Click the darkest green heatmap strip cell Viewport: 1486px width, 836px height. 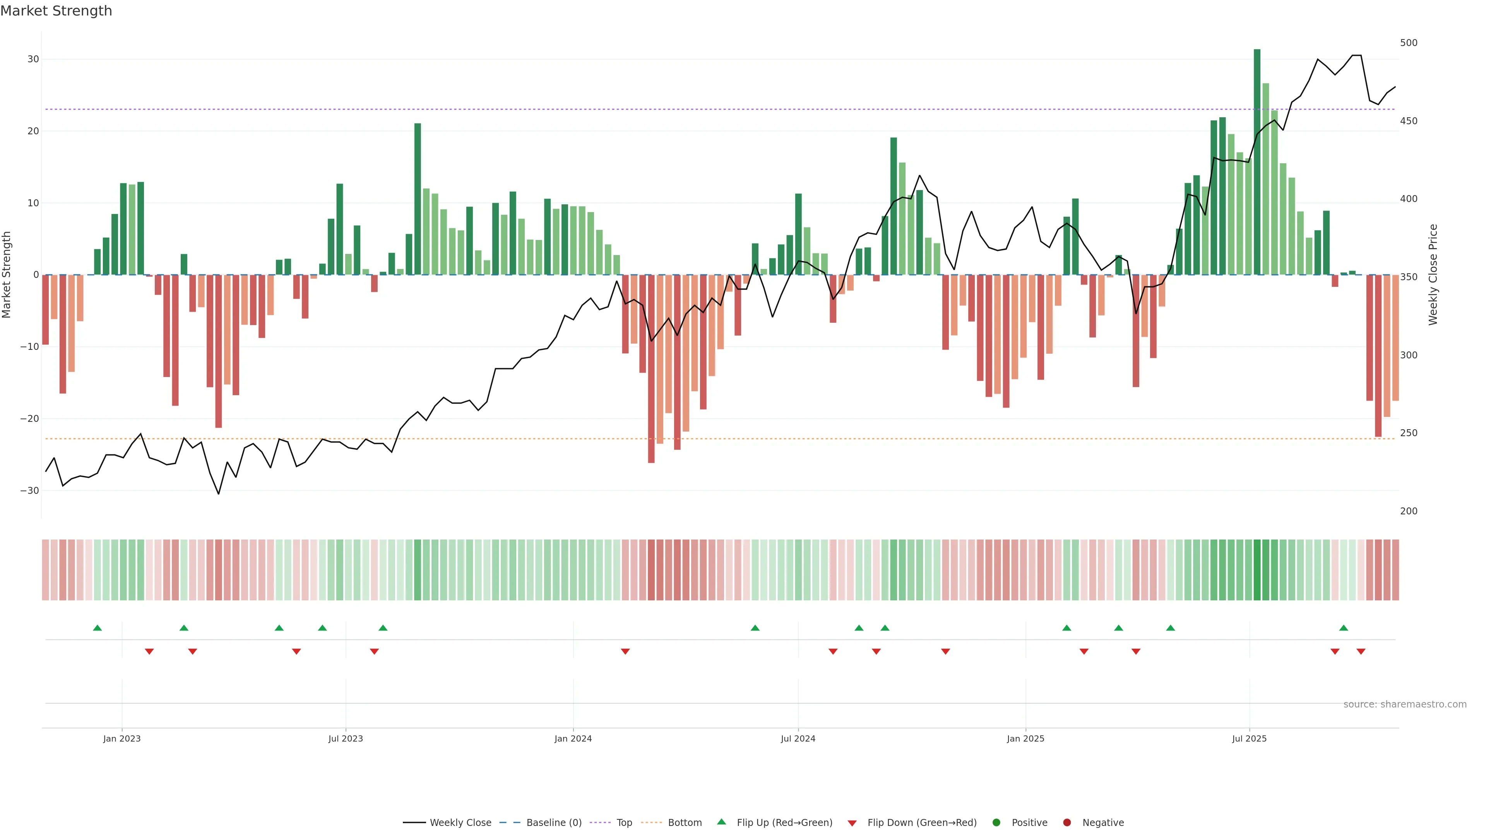1257,570
